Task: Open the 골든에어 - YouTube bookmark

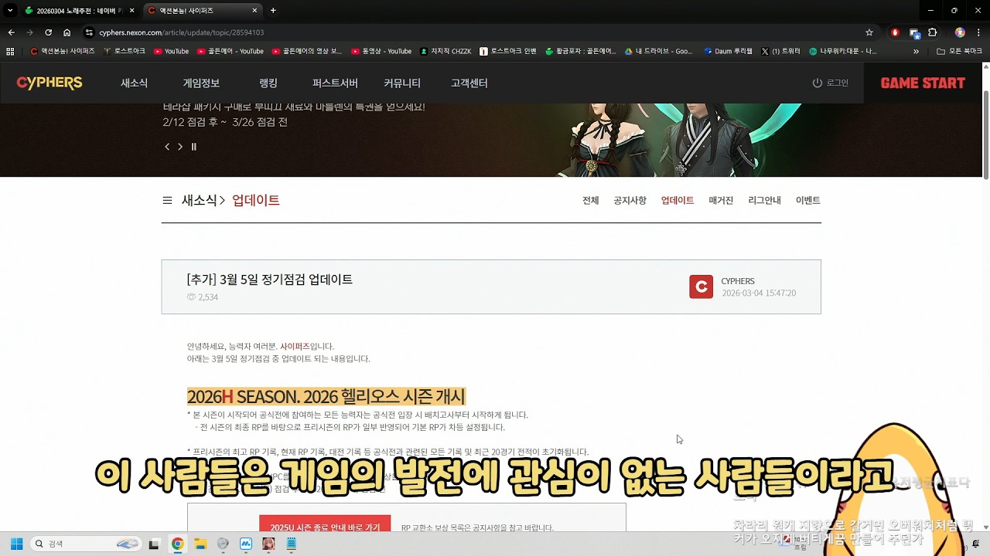Action: click(230, 51)
